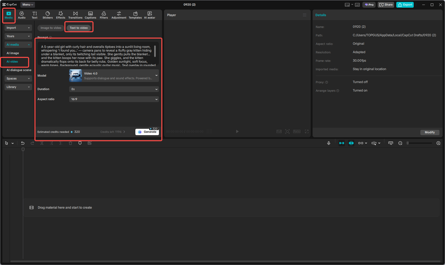445x265 pixels.
Task: Open the Duration dropdown showing 8s
Action: click(x=114, y=89)
